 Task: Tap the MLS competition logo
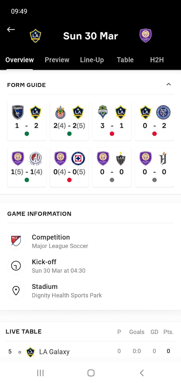(x=16, y=241)
